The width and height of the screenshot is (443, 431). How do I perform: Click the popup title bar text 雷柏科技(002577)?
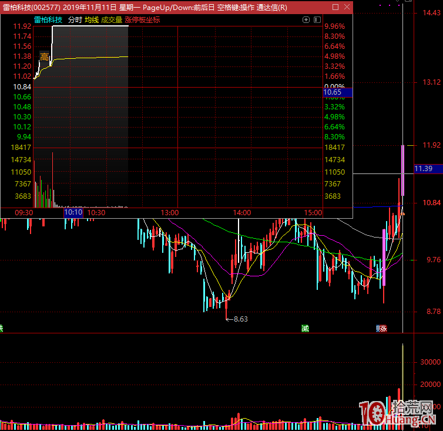click(x=31, y=8)
